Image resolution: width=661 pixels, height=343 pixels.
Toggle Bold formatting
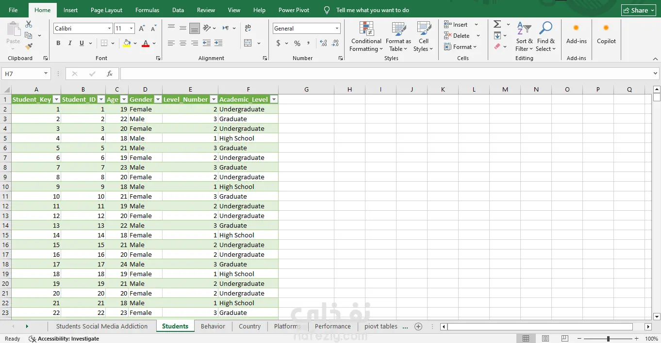[x=58, y=43]
